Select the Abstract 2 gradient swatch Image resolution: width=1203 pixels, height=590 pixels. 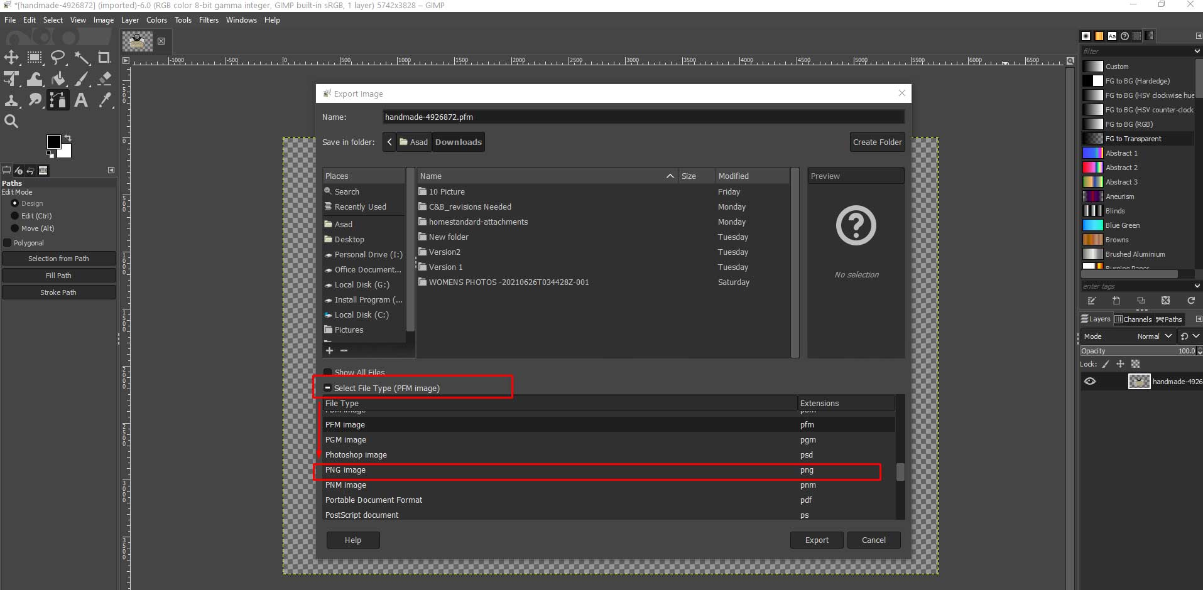1092,167
